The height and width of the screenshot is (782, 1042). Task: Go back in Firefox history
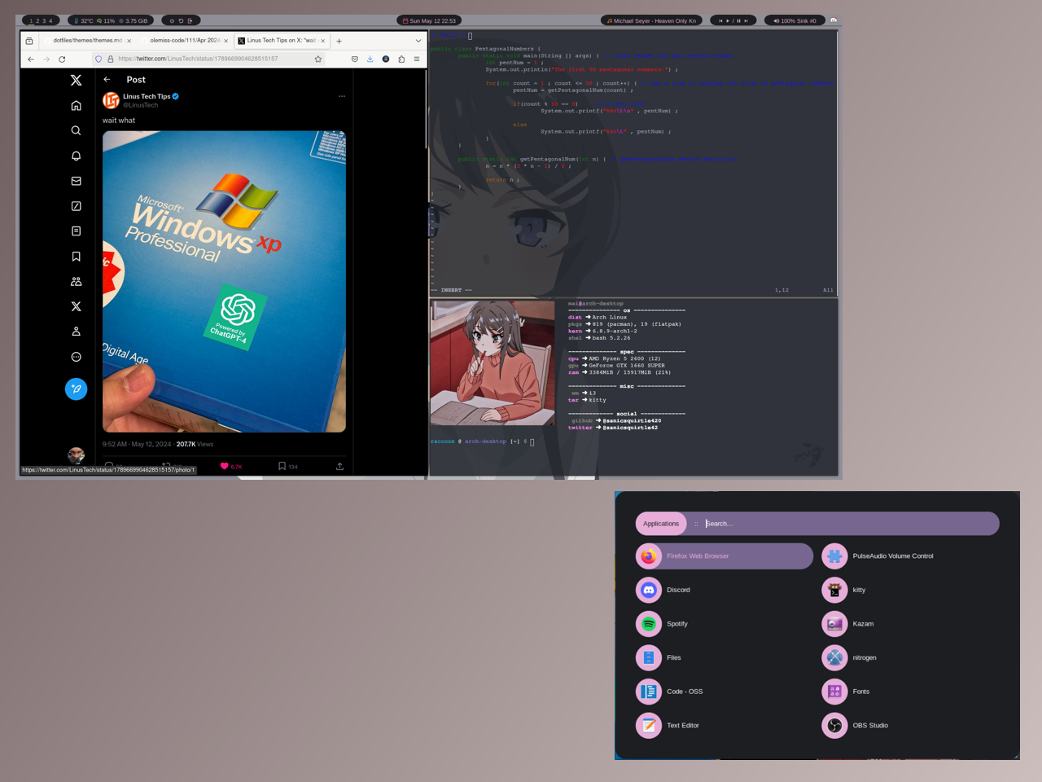click(x=31, y=59)
